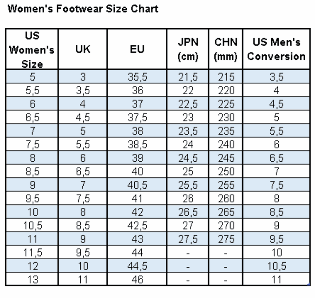
Task: Select the JPN value 21,5 cell
Action: point(188,77)
